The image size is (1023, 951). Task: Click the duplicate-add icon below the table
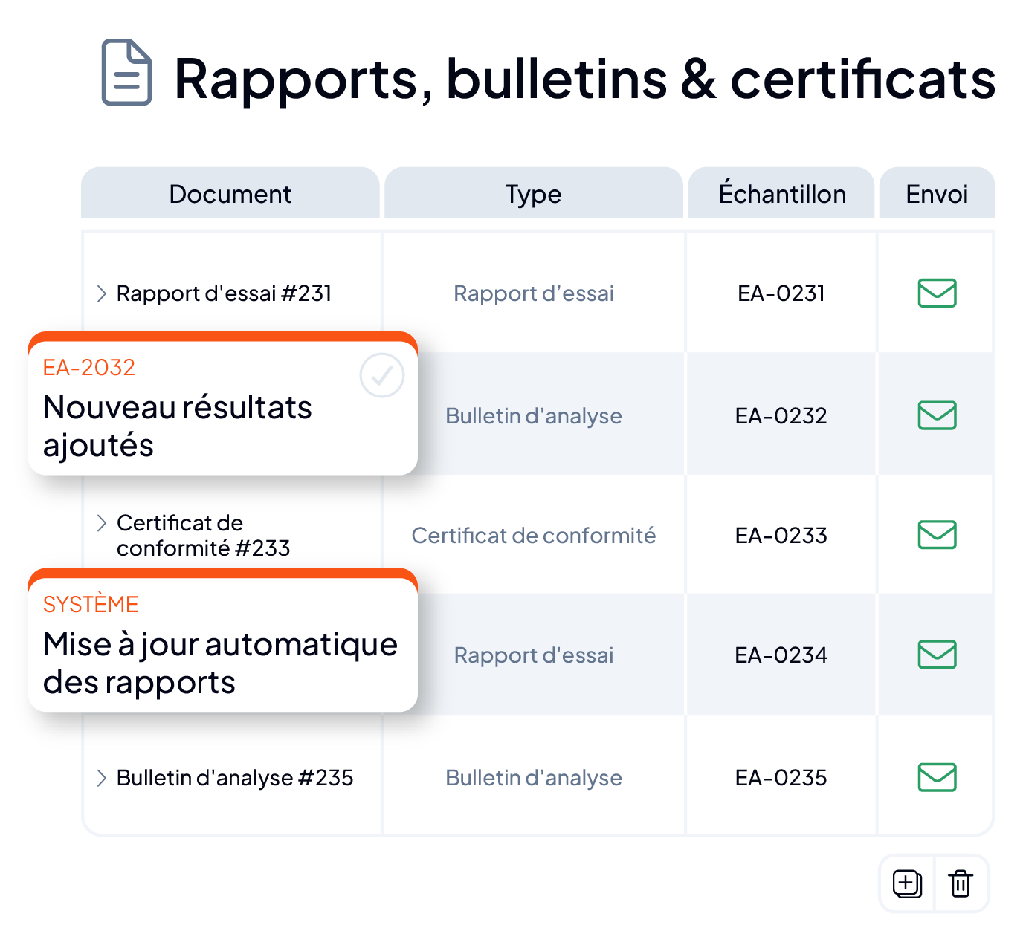click(907, 883)
